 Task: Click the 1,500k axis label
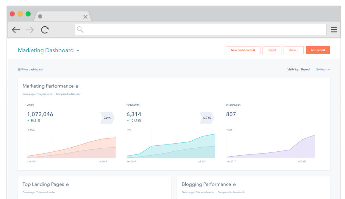click(31, 130)
